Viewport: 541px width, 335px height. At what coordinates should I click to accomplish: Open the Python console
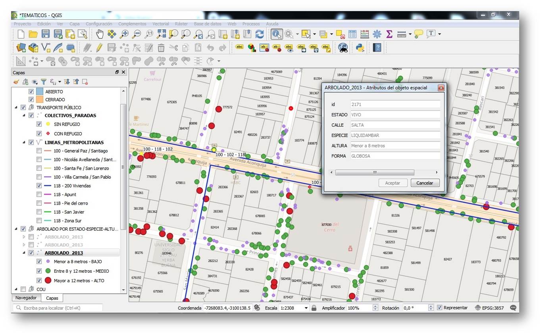(x=360, y=48)
